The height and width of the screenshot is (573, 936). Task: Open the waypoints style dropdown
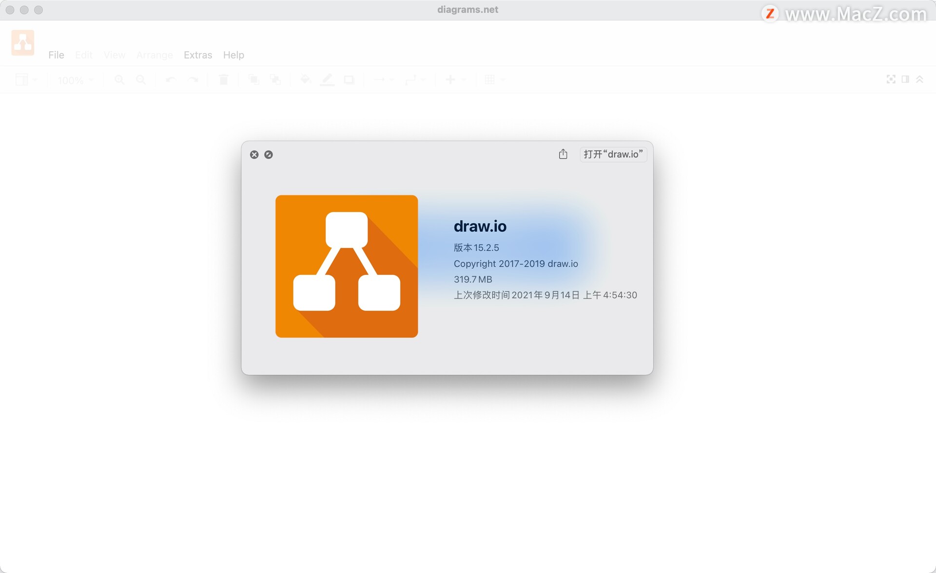click(x=415, y=79)
